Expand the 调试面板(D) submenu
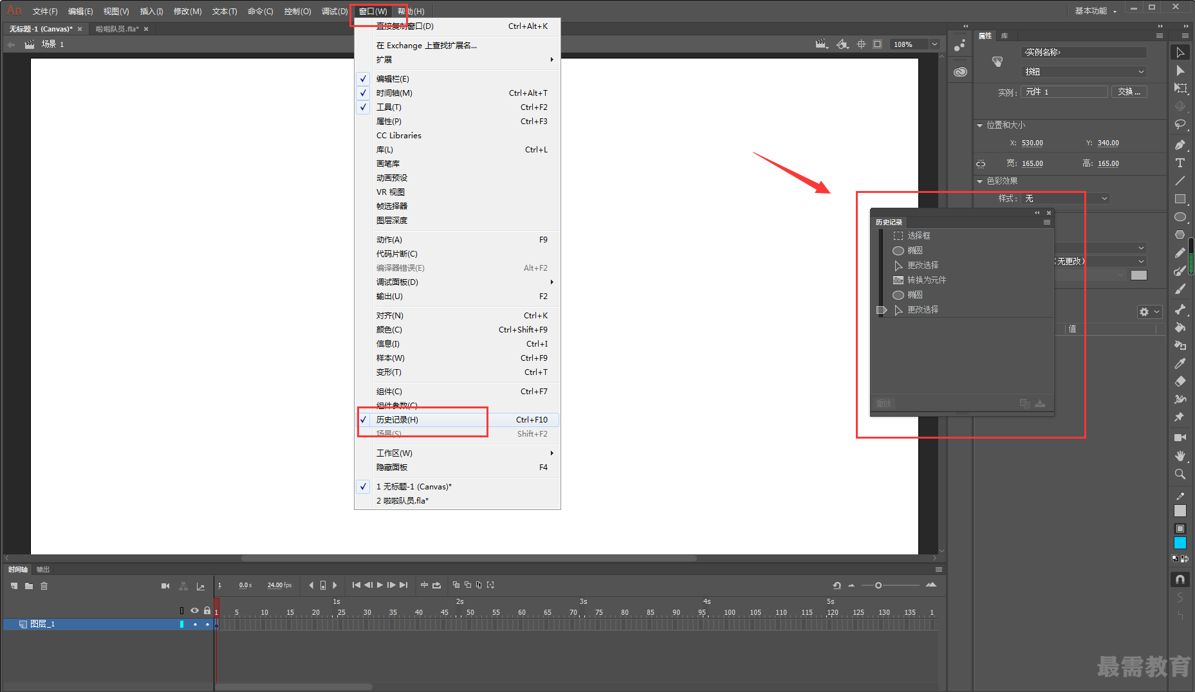 (458, 282)
